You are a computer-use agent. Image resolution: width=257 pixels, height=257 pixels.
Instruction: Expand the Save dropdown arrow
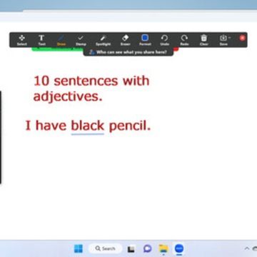pos(229,38)
